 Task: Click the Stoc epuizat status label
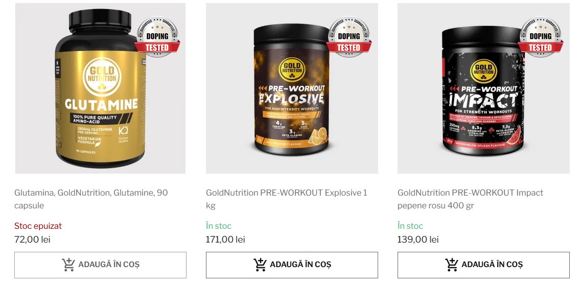pyautogui.click(x=38, y=226)
